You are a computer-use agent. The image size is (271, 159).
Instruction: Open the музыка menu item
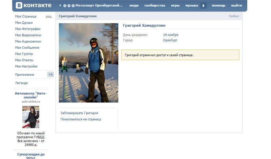click(192, 5)
